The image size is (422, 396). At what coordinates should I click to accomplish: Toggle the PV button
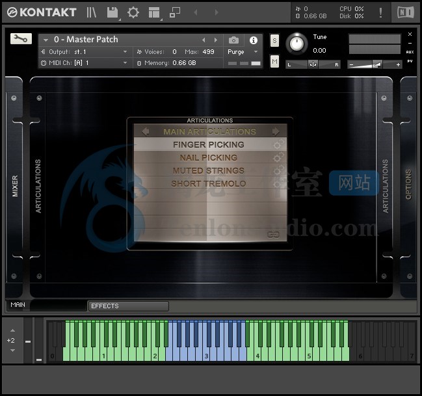pyautogui.click(x=410, y=61)
